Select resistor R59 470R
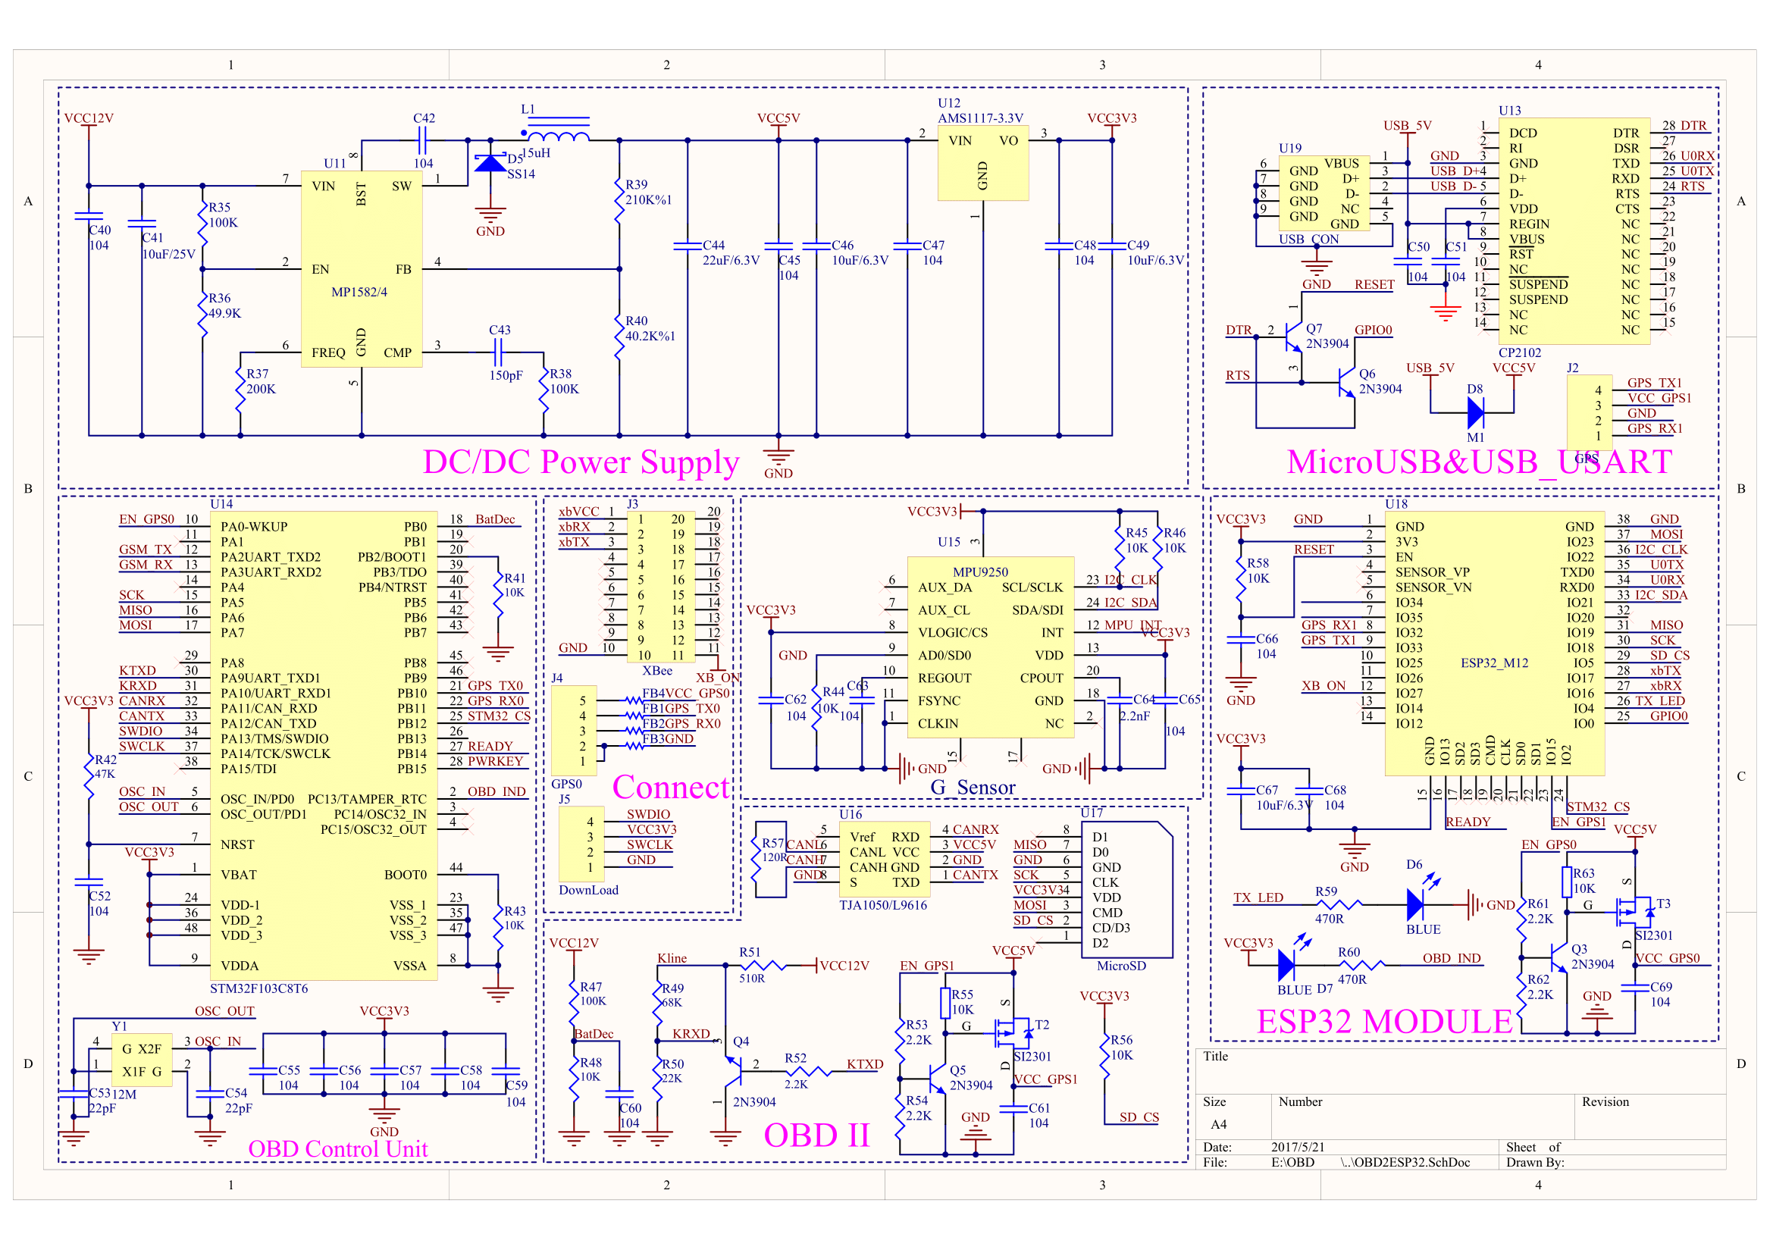This screenshot has height=1253, width=1773. (x=1339, y=904)
